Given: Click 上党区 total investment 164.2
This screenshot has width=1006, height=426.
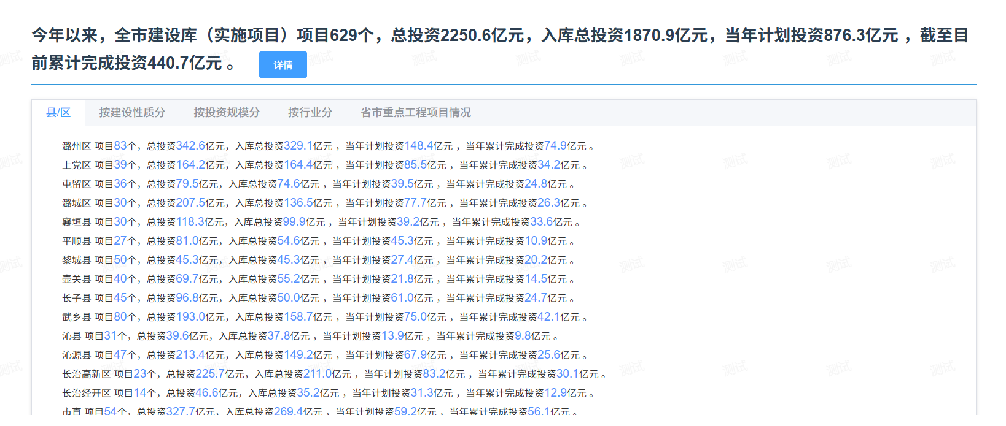Looking at the screenshot, I should tap(190, 165).
